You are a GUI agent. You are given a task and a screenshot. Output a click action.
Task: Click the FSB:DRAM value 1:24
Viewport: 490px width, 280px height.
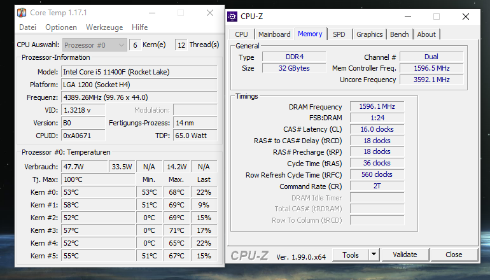point(377,118)
